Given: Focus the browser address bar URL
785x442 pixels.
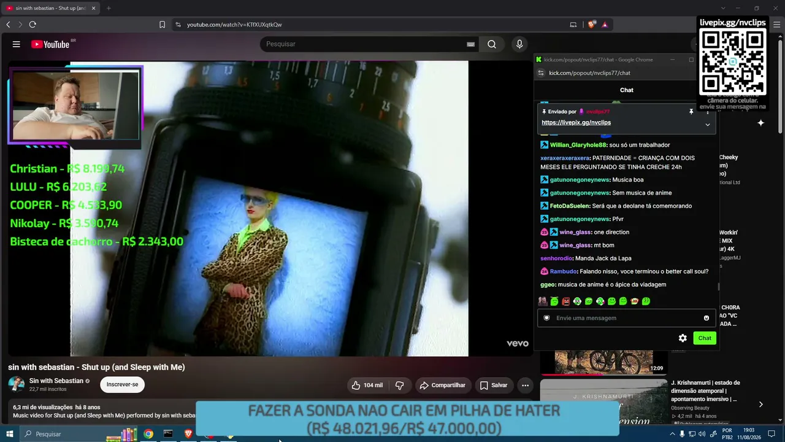Looking at the screenshot, I should pos(234,25).
